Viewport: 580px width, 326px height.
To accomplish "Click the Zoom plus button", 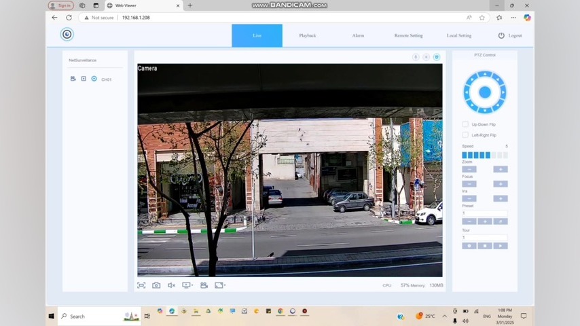I will [500, 169].
